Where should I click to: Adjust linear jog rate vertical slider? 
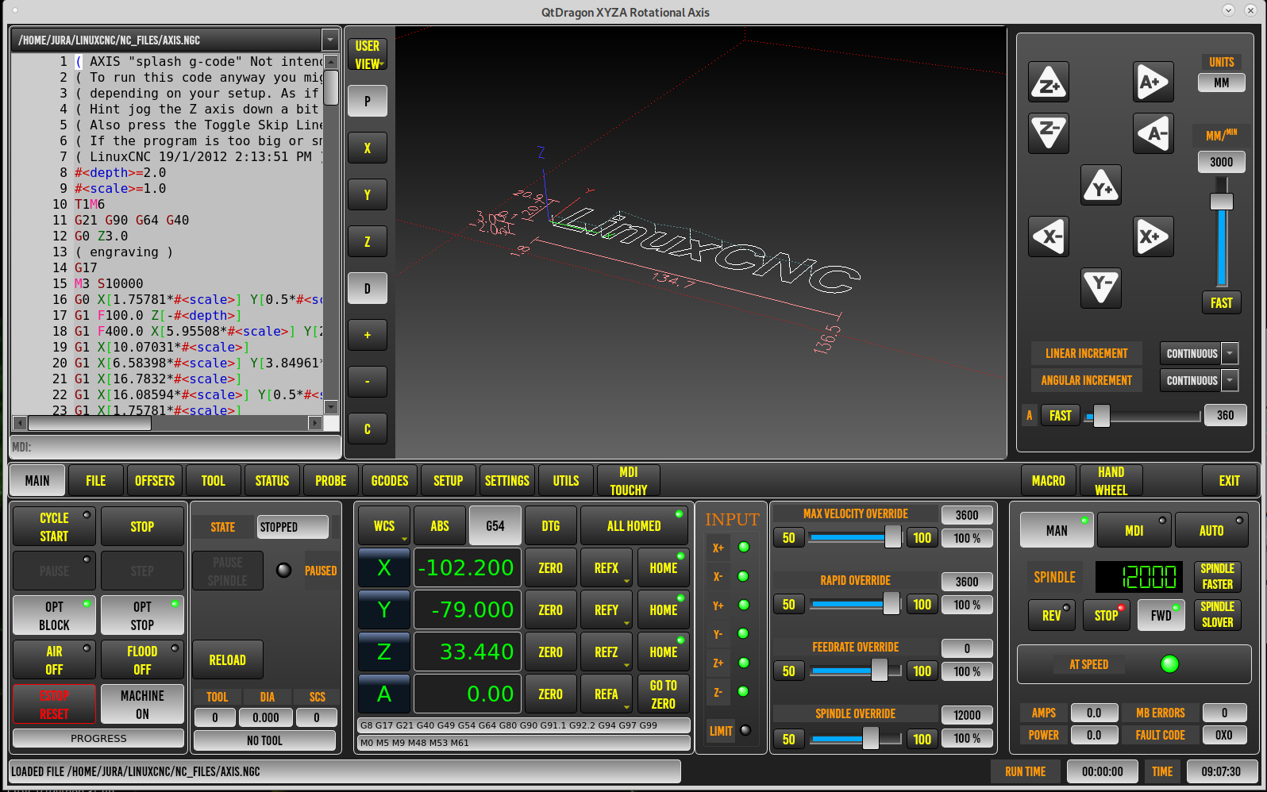pos(1222,232)
